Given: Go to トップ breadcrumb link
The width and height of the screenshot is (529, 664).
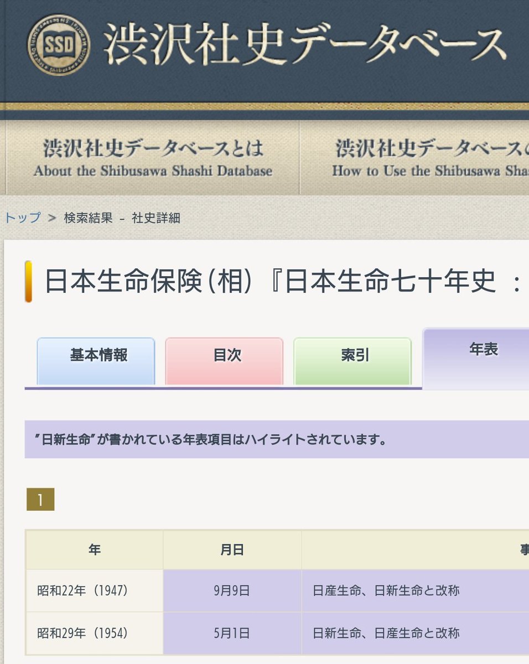Looking at the screenshot, I should 23,217.
